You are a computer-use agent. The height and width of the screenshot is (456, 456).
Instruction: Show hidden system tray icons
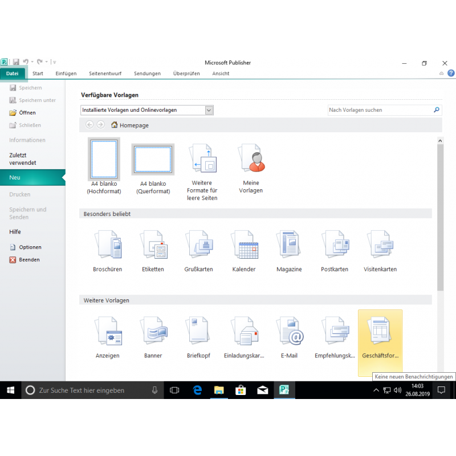coord(376,390)
